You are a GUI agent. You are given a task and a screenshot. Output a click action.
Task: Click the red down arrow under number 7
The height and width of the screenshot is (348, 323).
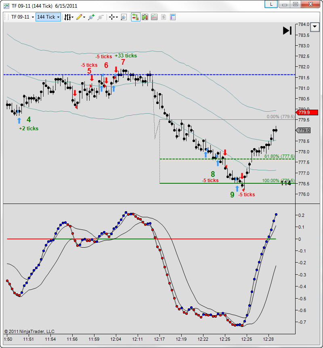click(x=116, y=70)
